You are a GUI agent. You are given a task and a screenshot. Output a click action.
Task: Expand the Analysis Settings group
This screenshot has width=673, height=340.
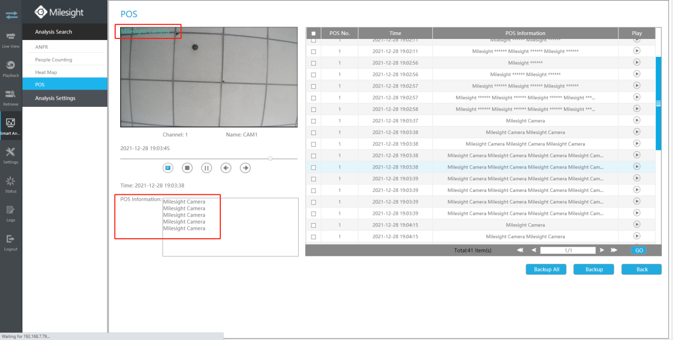(65, 98)
